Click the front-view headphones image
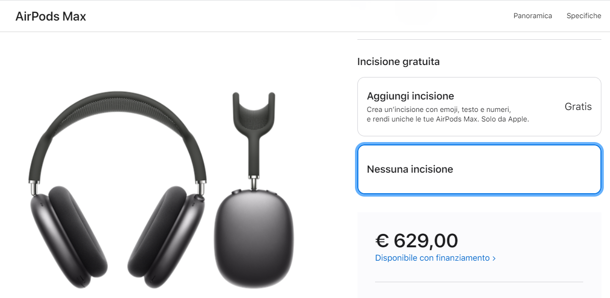The height and width of the screenshot is (298, 610). (x=117, y=189)
